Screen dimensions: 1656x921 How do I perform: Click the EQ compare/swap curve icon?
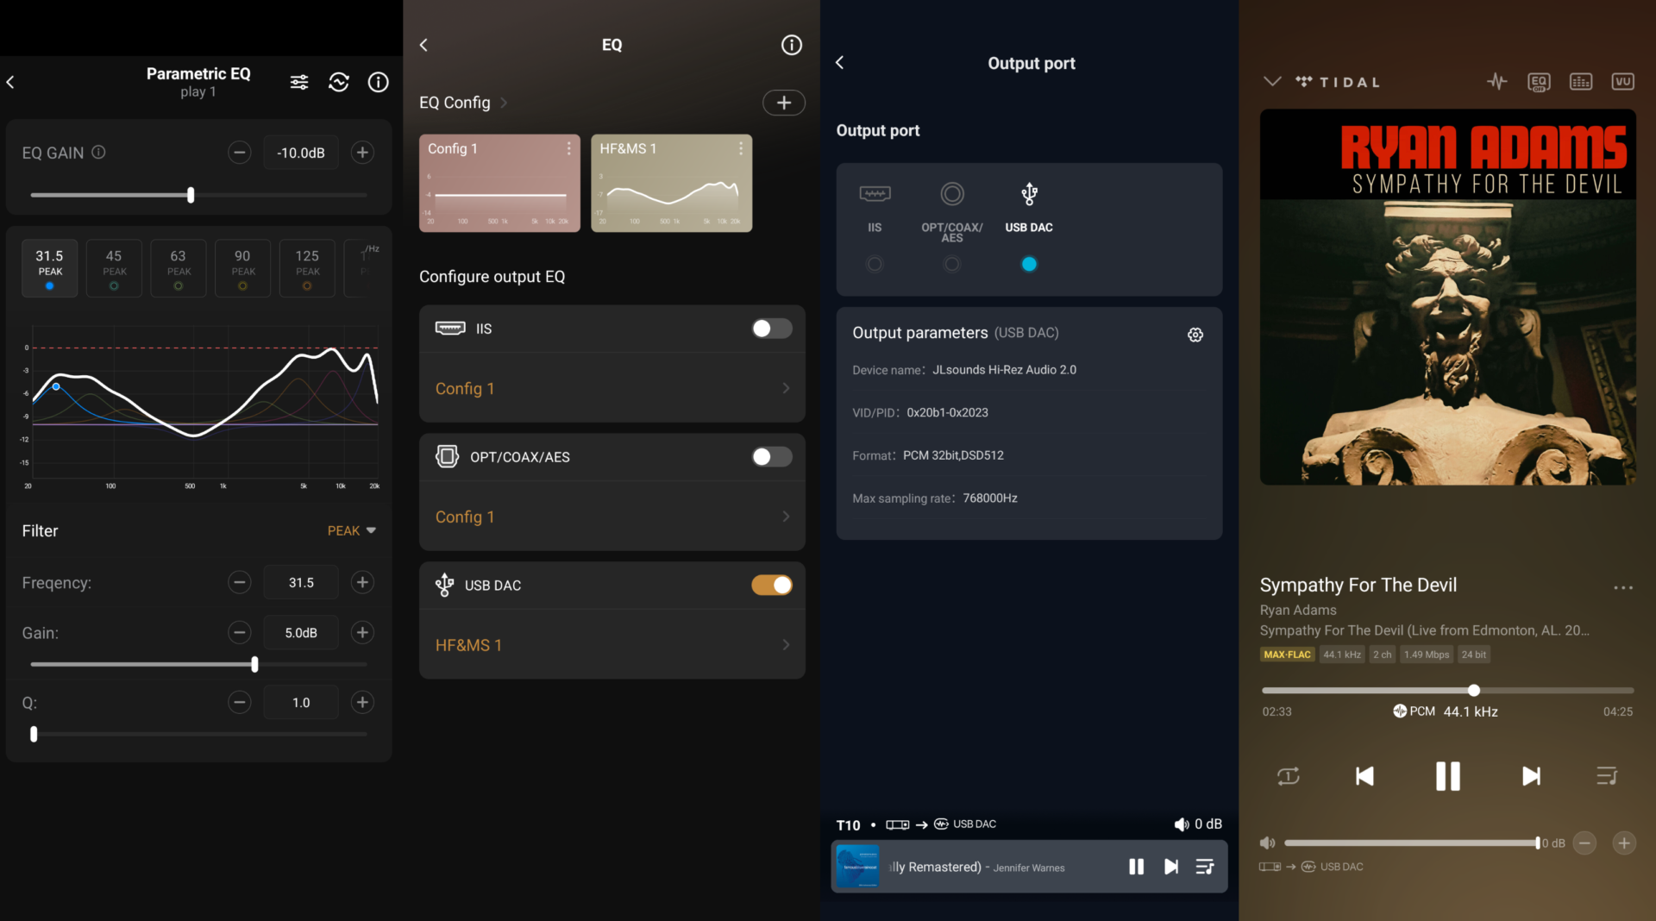[339, 82]
